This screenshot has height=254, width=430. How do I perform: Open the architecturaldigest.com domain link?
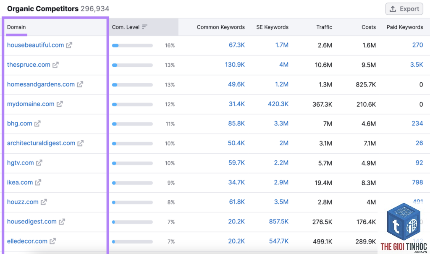(41, 143)
